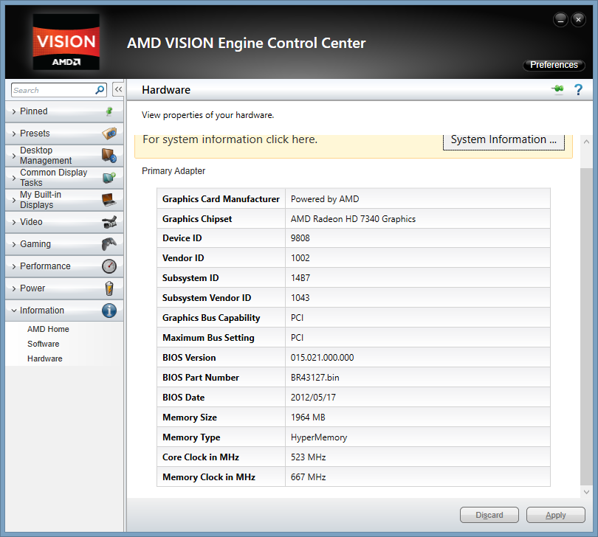
Task: Click the green pin icon beside Pinned
Action: pyautogui.click(x=109, y=111)
